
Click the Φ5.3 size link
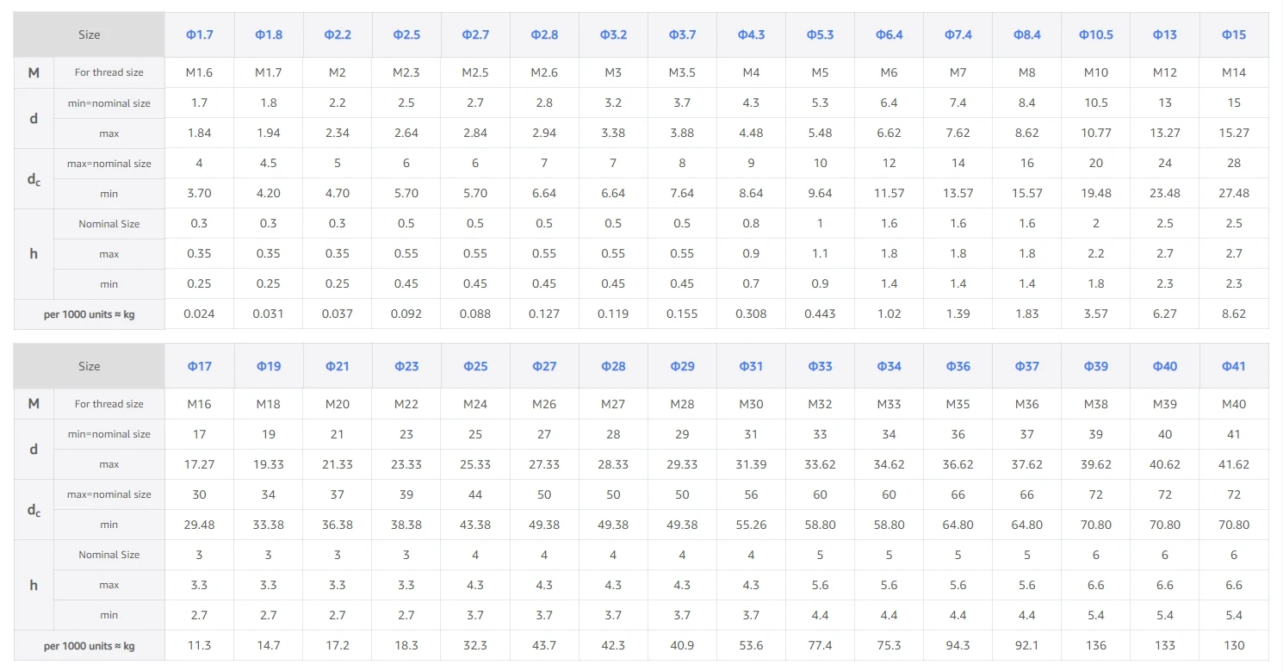820,34
